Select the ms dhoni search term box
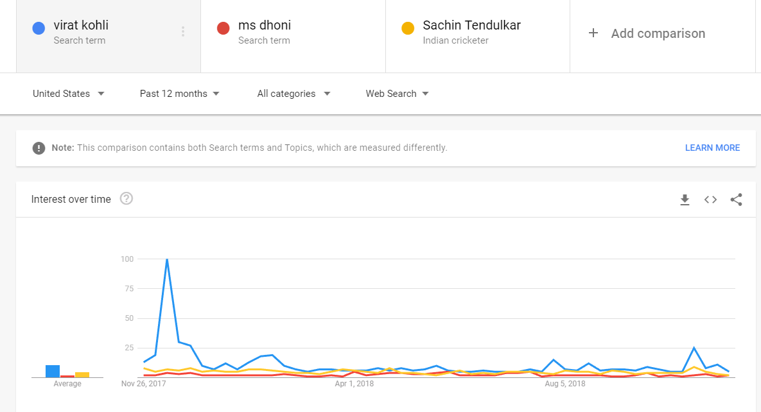761x412 pixels. 293,36
